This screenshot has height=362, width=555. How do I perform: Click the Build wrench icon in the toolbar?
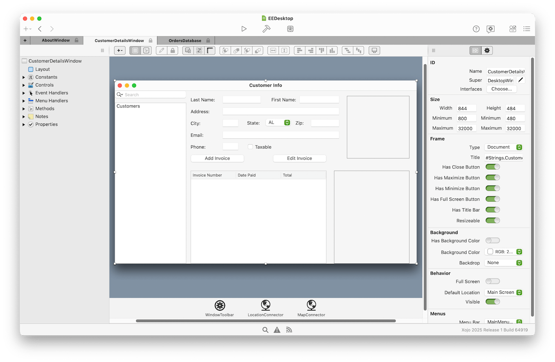pyautogui.click(x=266, y=29)
